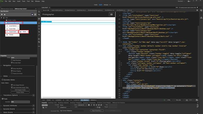Switch to the DMXzone App Connect panel tab

pos(21,9)
